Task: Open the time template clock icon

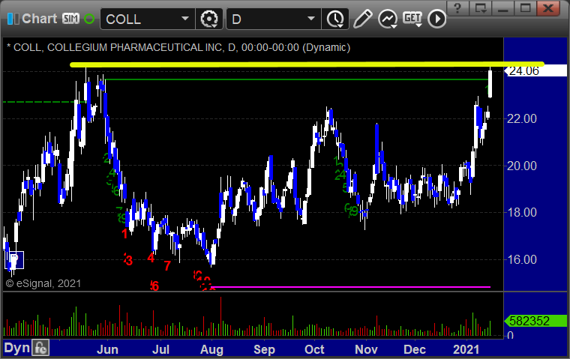Action: coord(335,19)
